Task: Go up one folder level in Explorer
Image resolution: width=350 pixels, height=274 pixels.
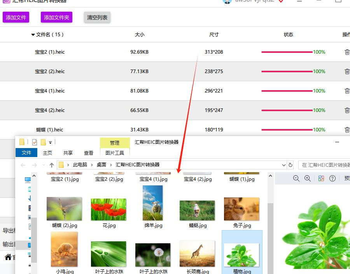Action: pyautogui.click(x=52, y=165)
